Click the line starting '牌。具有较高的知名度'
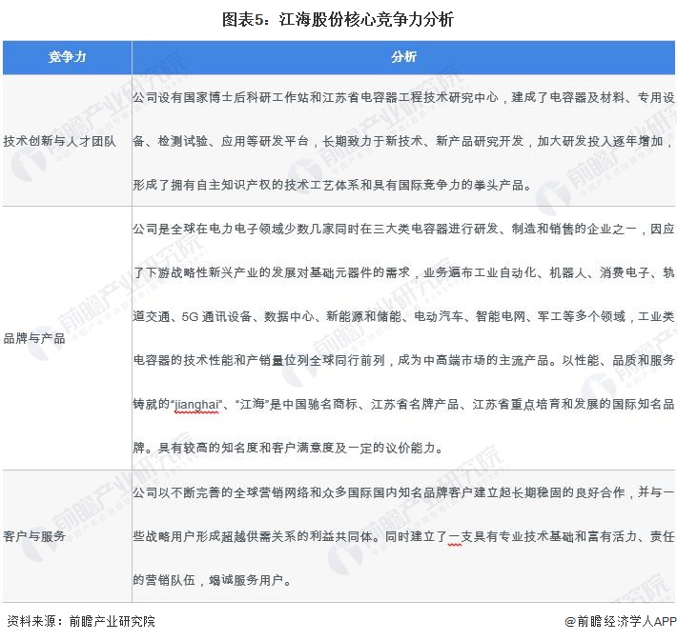677x641 pixels. coord(288,449)
